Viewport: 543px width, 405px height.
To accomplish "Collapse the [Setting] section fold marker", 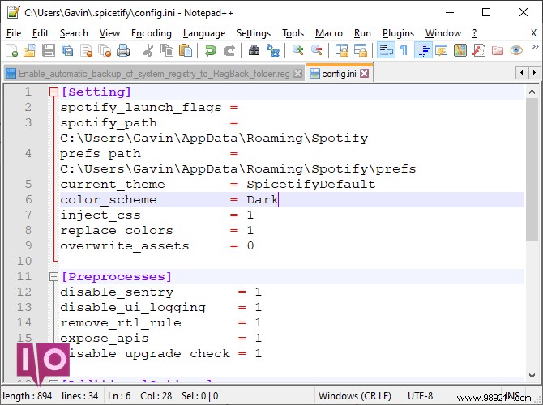I will (53, 92).
